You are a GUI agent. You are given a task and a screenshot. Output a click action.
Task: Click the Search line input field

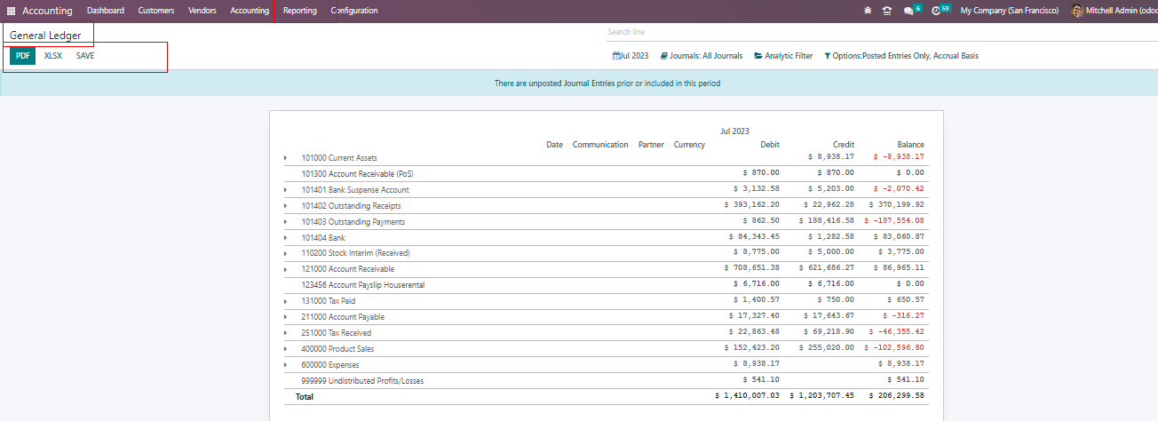click(x=879, y=32)
